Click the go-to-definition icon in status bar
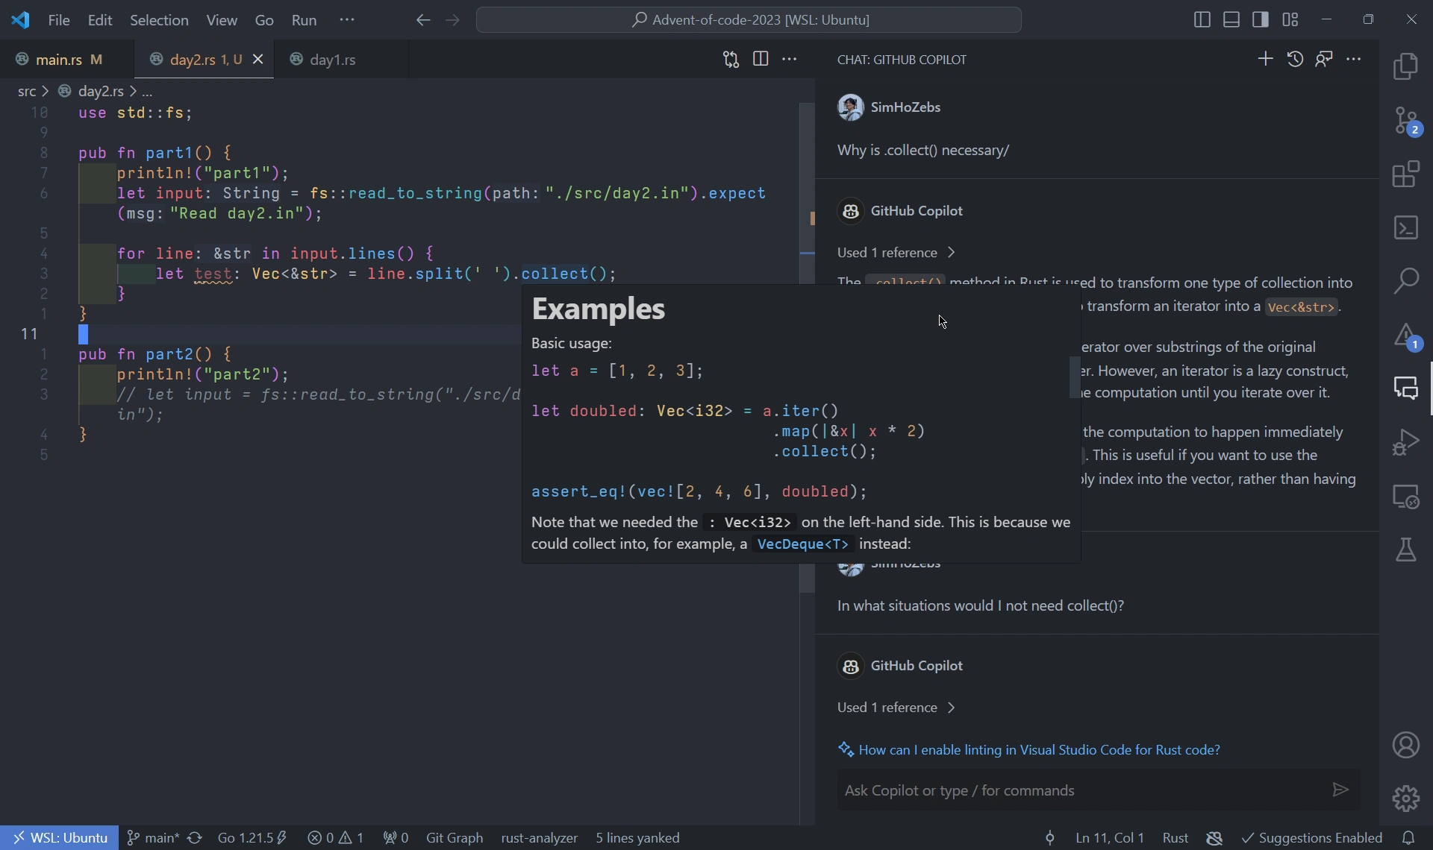 [1049, 838]
